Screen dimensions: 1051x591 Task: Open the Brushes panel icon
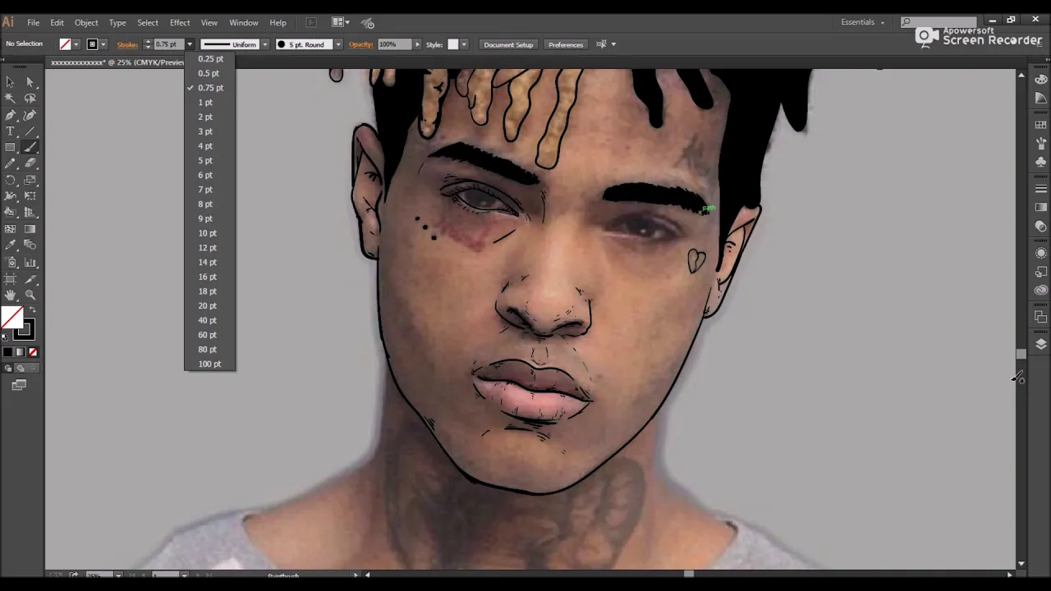pos(1041,143)
